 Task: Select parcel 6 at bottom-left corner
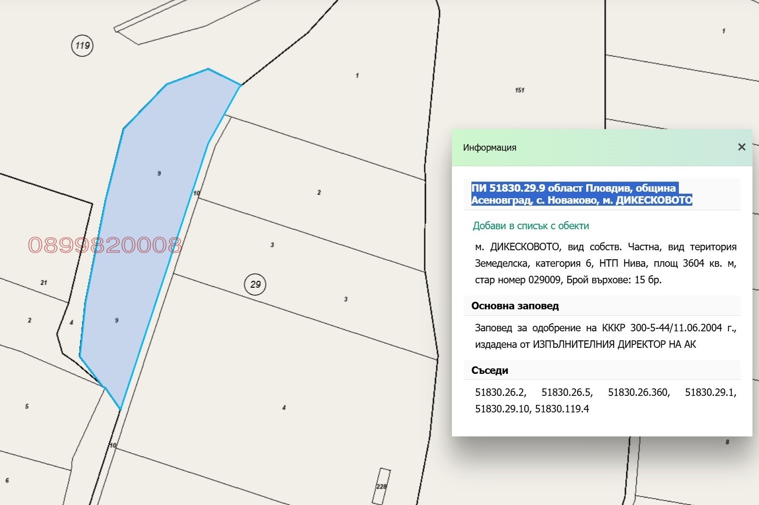(7, 480)
